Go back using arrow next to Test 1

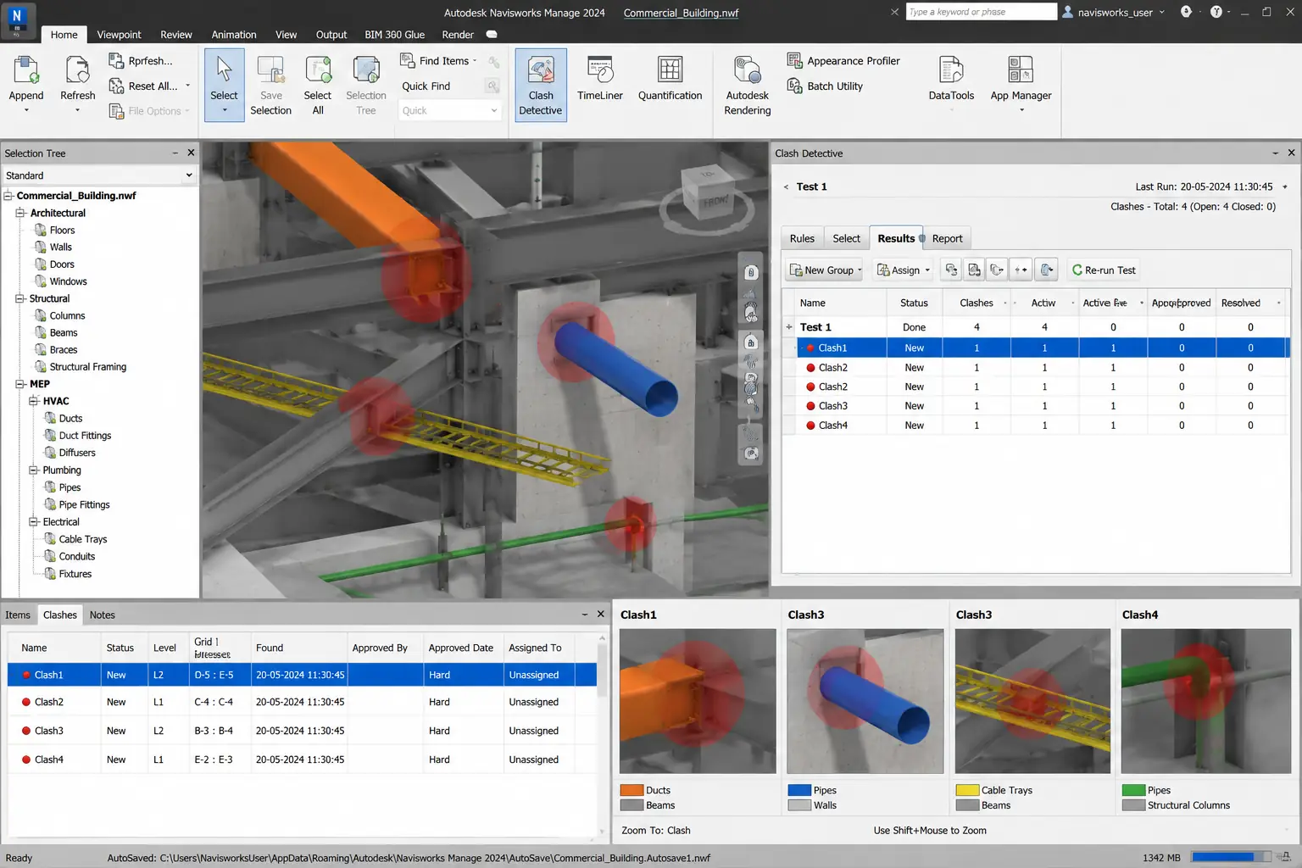[x=786, y=187]
